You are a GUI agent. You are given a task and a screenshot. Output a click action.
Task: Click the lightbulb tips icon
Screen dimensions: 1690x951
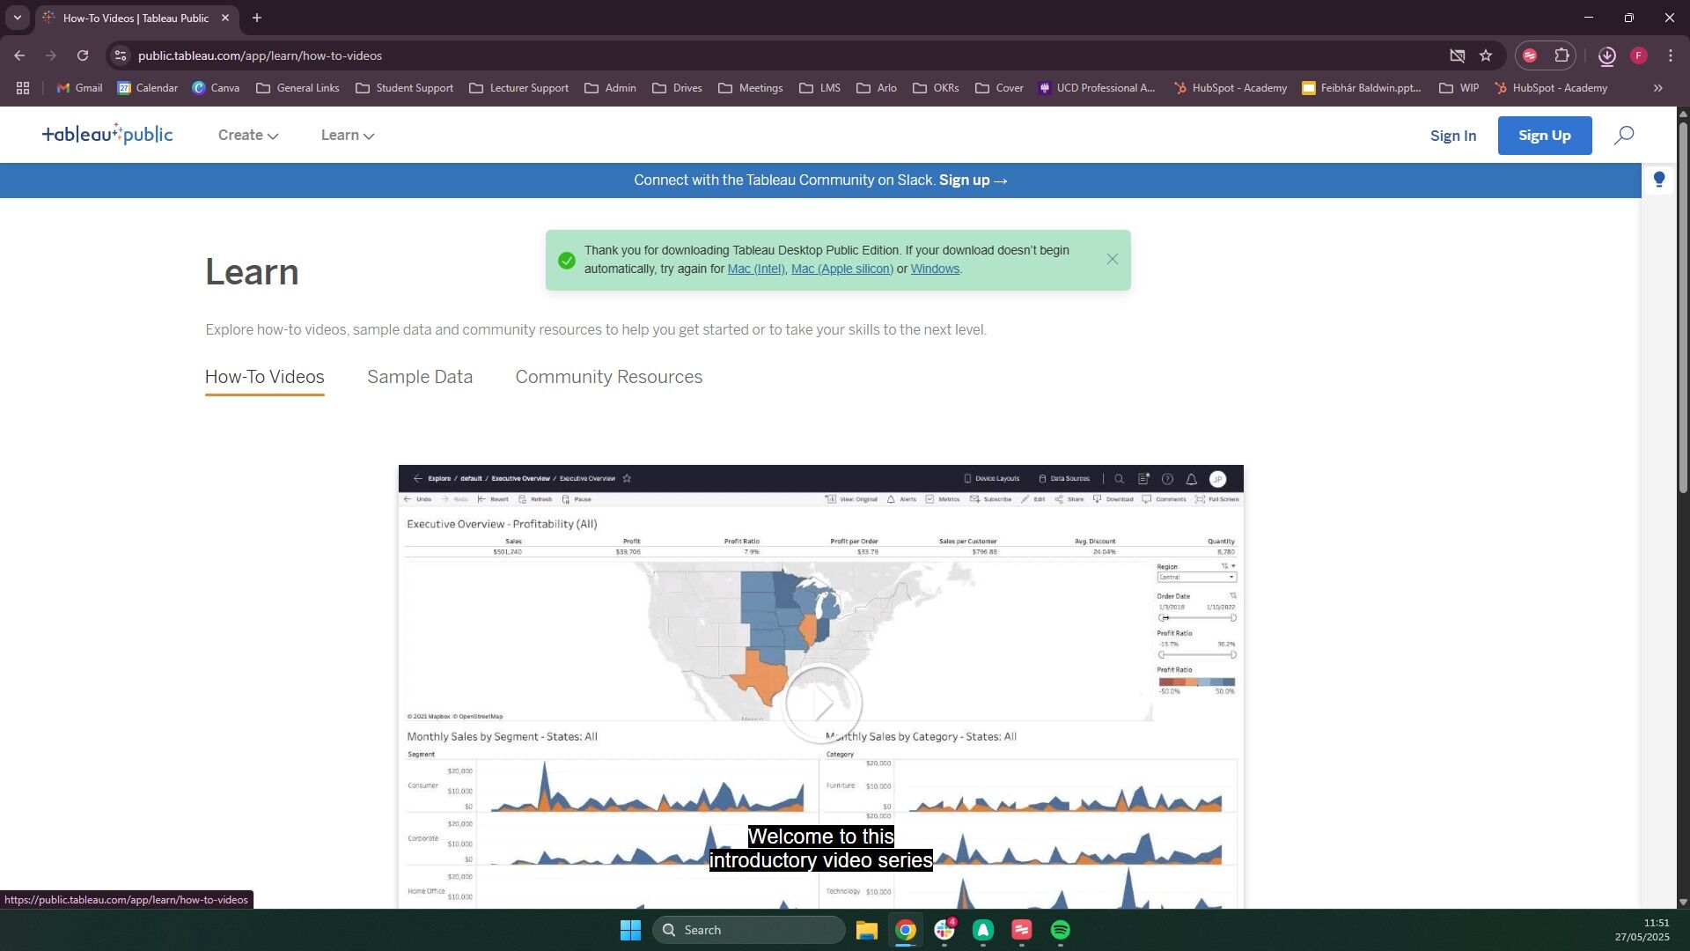click(1659, 180)
